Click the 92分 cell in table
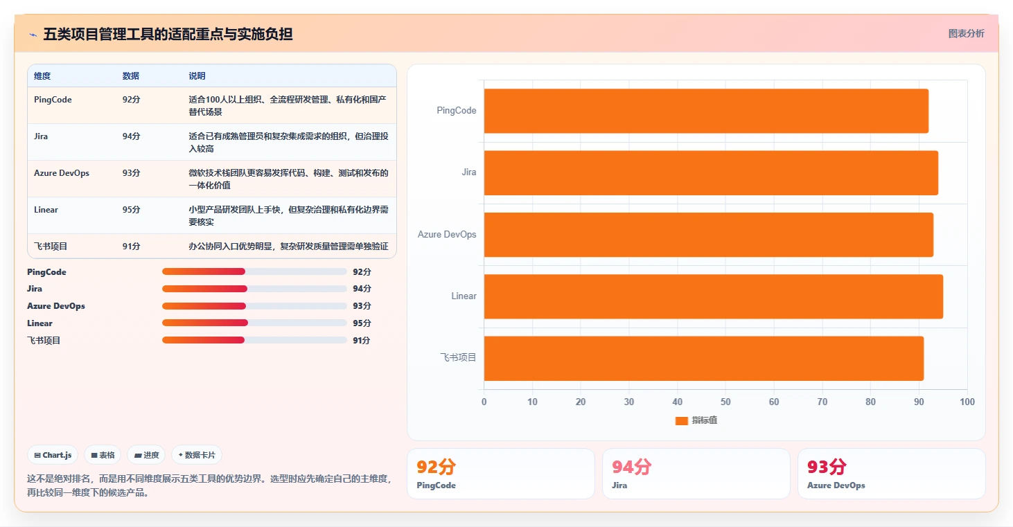 131,100
